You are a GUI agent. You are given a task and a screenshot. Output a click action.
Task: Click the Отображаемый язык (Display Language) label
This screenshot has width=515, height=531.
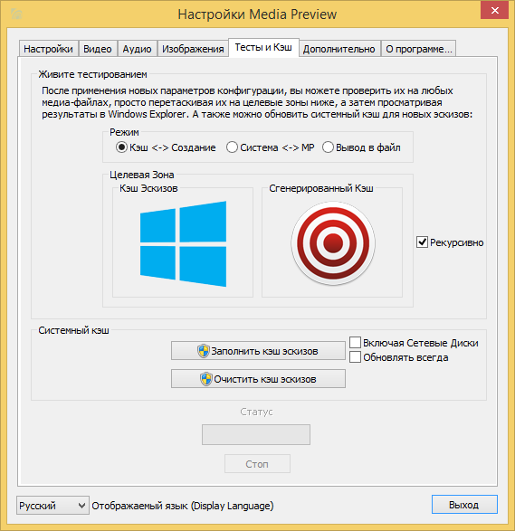[x=183, y=506]
